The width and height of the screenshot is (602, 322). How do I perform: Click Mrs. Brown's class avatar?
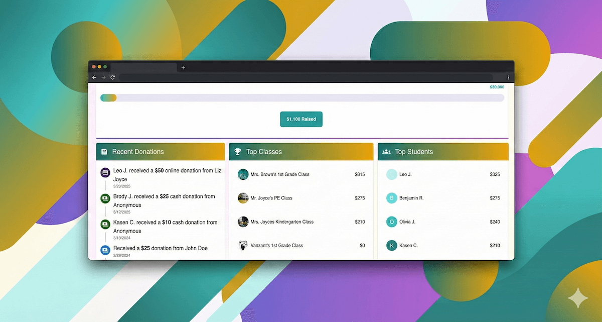(x=243, y=174)
